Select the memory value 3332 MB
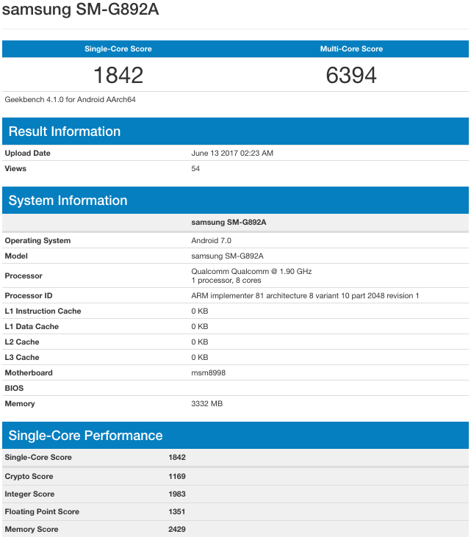The width and height of the screenshot is (471, 537). click(207, 403)
